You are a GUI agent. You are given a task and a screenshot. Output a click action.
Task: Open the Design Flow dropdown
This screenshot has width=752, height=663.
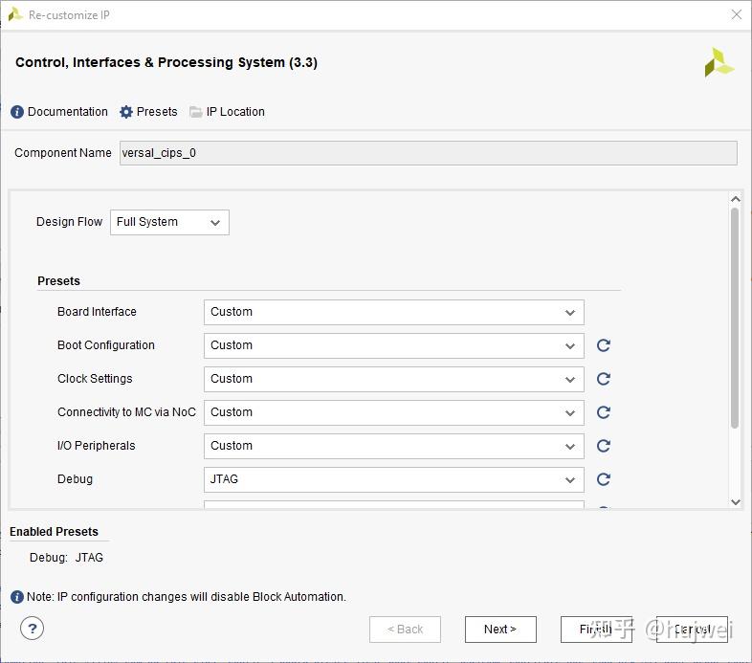tap(169, 222)
